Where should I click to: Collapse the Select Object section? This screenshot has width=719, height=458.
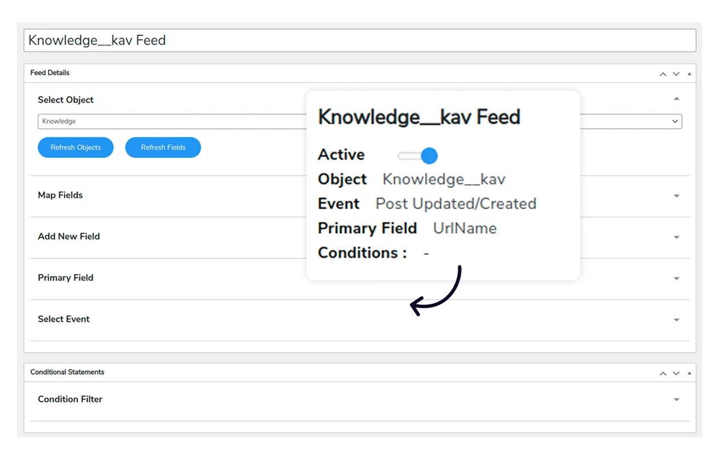click(677, 99)
